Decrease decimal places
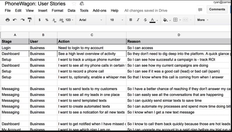 tap(54, 20)
